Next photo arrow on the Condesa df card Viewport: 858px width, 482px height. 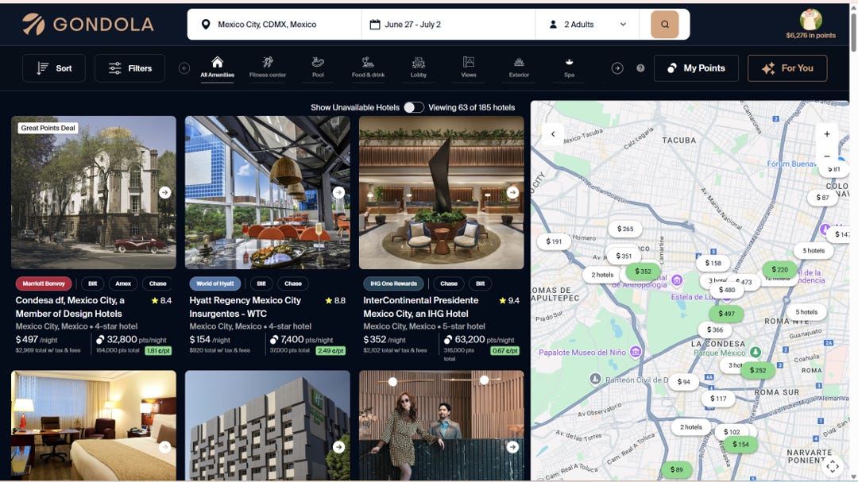click(164, 192)
